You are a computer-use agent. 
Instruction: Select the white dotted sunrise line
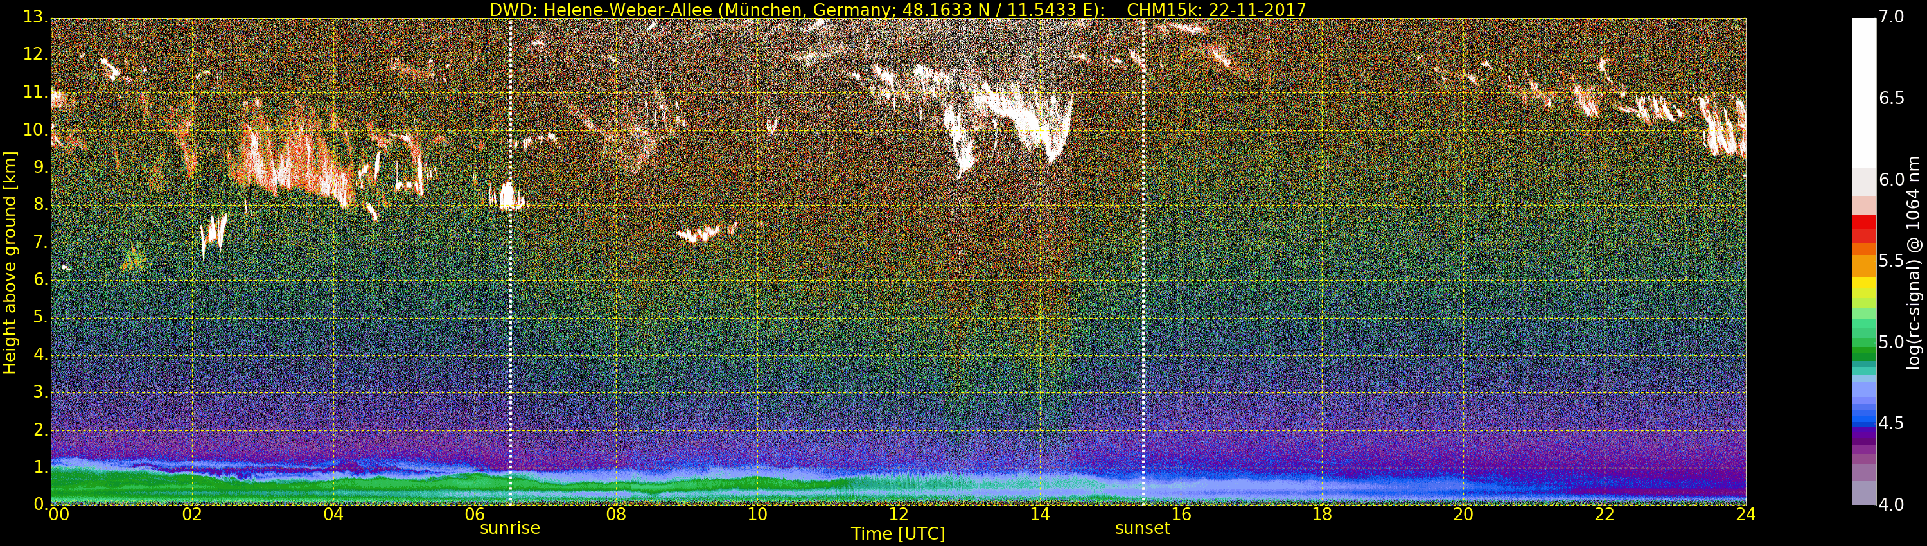(x=509, y=262)
